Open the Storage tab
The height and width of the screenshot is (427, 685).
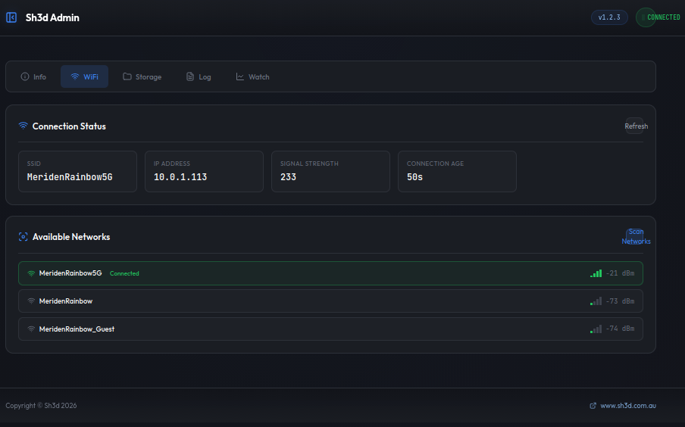[x=142, y=76]
